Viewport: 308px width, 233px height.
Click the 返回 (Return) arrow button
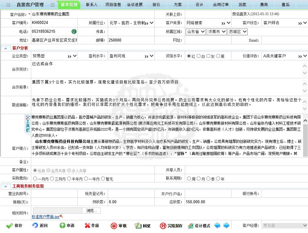point(40,226)
